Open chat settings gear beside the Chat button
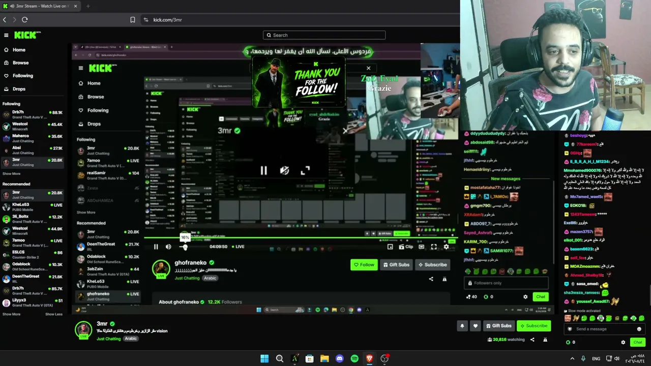 pyautogui.click(x=623, y=342)
